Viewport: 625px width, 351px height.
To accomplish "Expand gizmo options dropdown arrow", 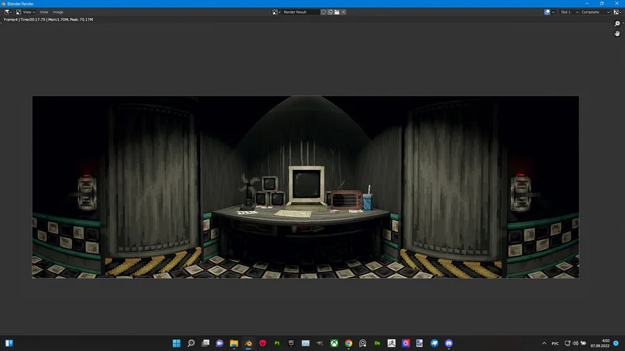I will pyautogui.click(x=553, y=12).
